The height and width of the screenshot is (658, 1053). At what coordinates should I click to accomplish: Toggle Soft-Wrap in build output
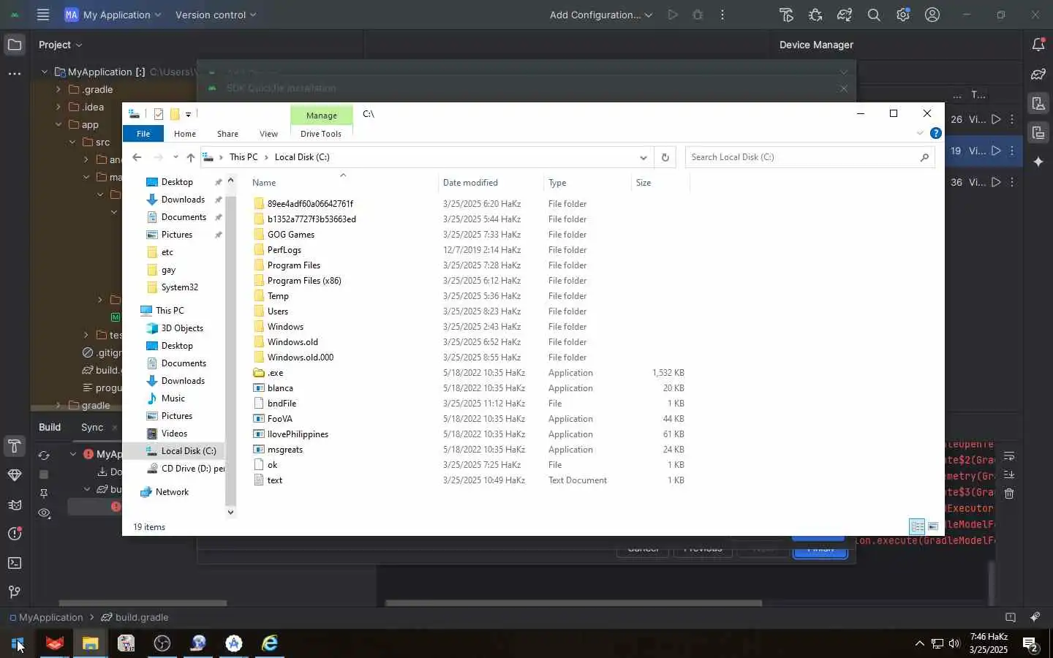1009,456
